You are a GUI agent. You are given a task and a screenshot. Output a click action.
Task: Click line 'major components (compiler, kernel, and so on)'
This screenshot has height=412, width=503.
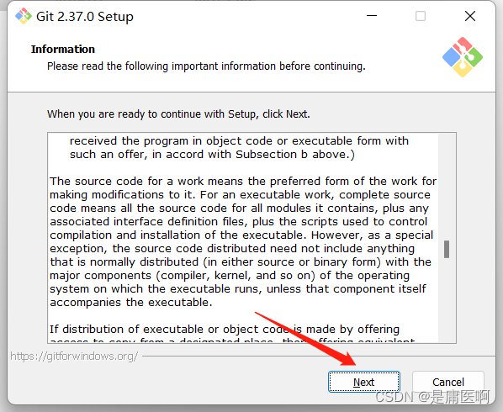(x=230, y=276)
